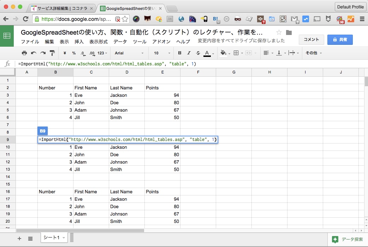Select cell with First Name in row 2
This screenshot has width=368, height=247.
click(x=91, y=88)
